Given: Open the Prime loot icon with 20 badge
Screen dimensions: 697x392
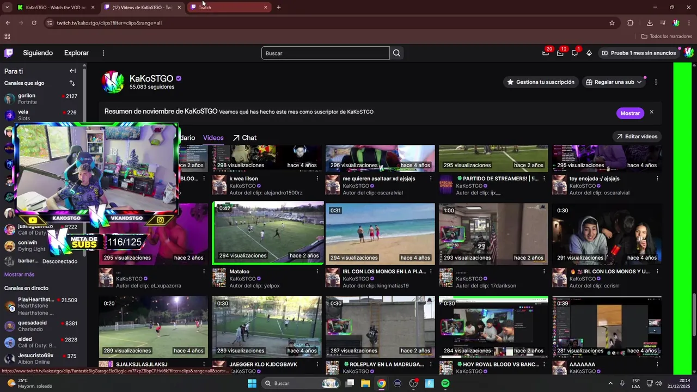Looking at the screenshot, I should coord(546,53).
